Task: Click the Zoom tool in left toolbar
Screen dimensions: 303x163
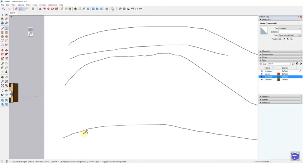Action: point(2,81)
